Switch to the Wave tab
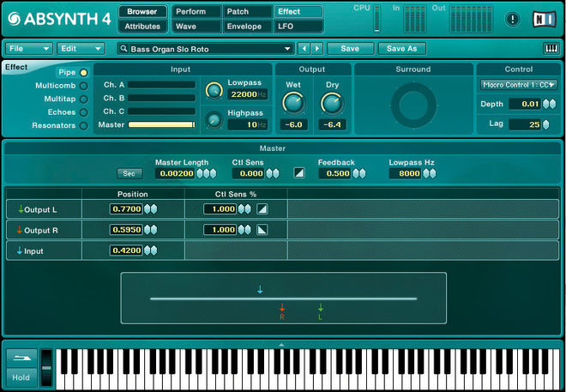The width and height of the screenshot is (566, 392). (196, 27)
